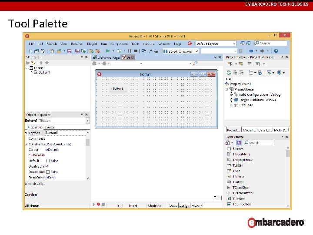Click the Button1 control on Form1
Image resolution: width=313 pixels, height=235 pixels.
coord(118,88)
